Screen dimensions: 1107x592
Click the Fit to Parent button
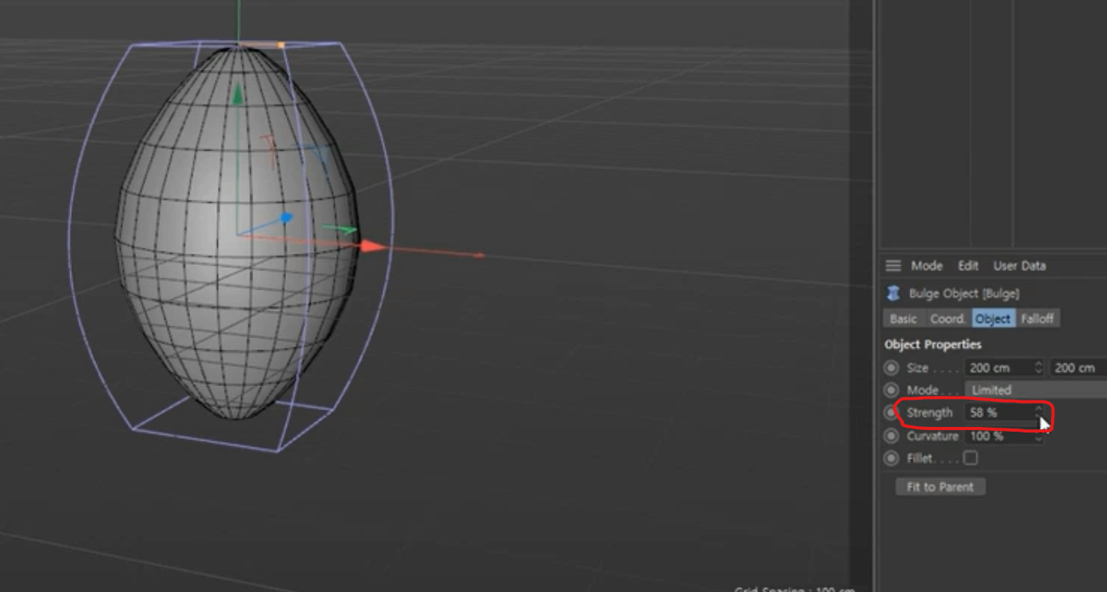click(x=940, y=487)
